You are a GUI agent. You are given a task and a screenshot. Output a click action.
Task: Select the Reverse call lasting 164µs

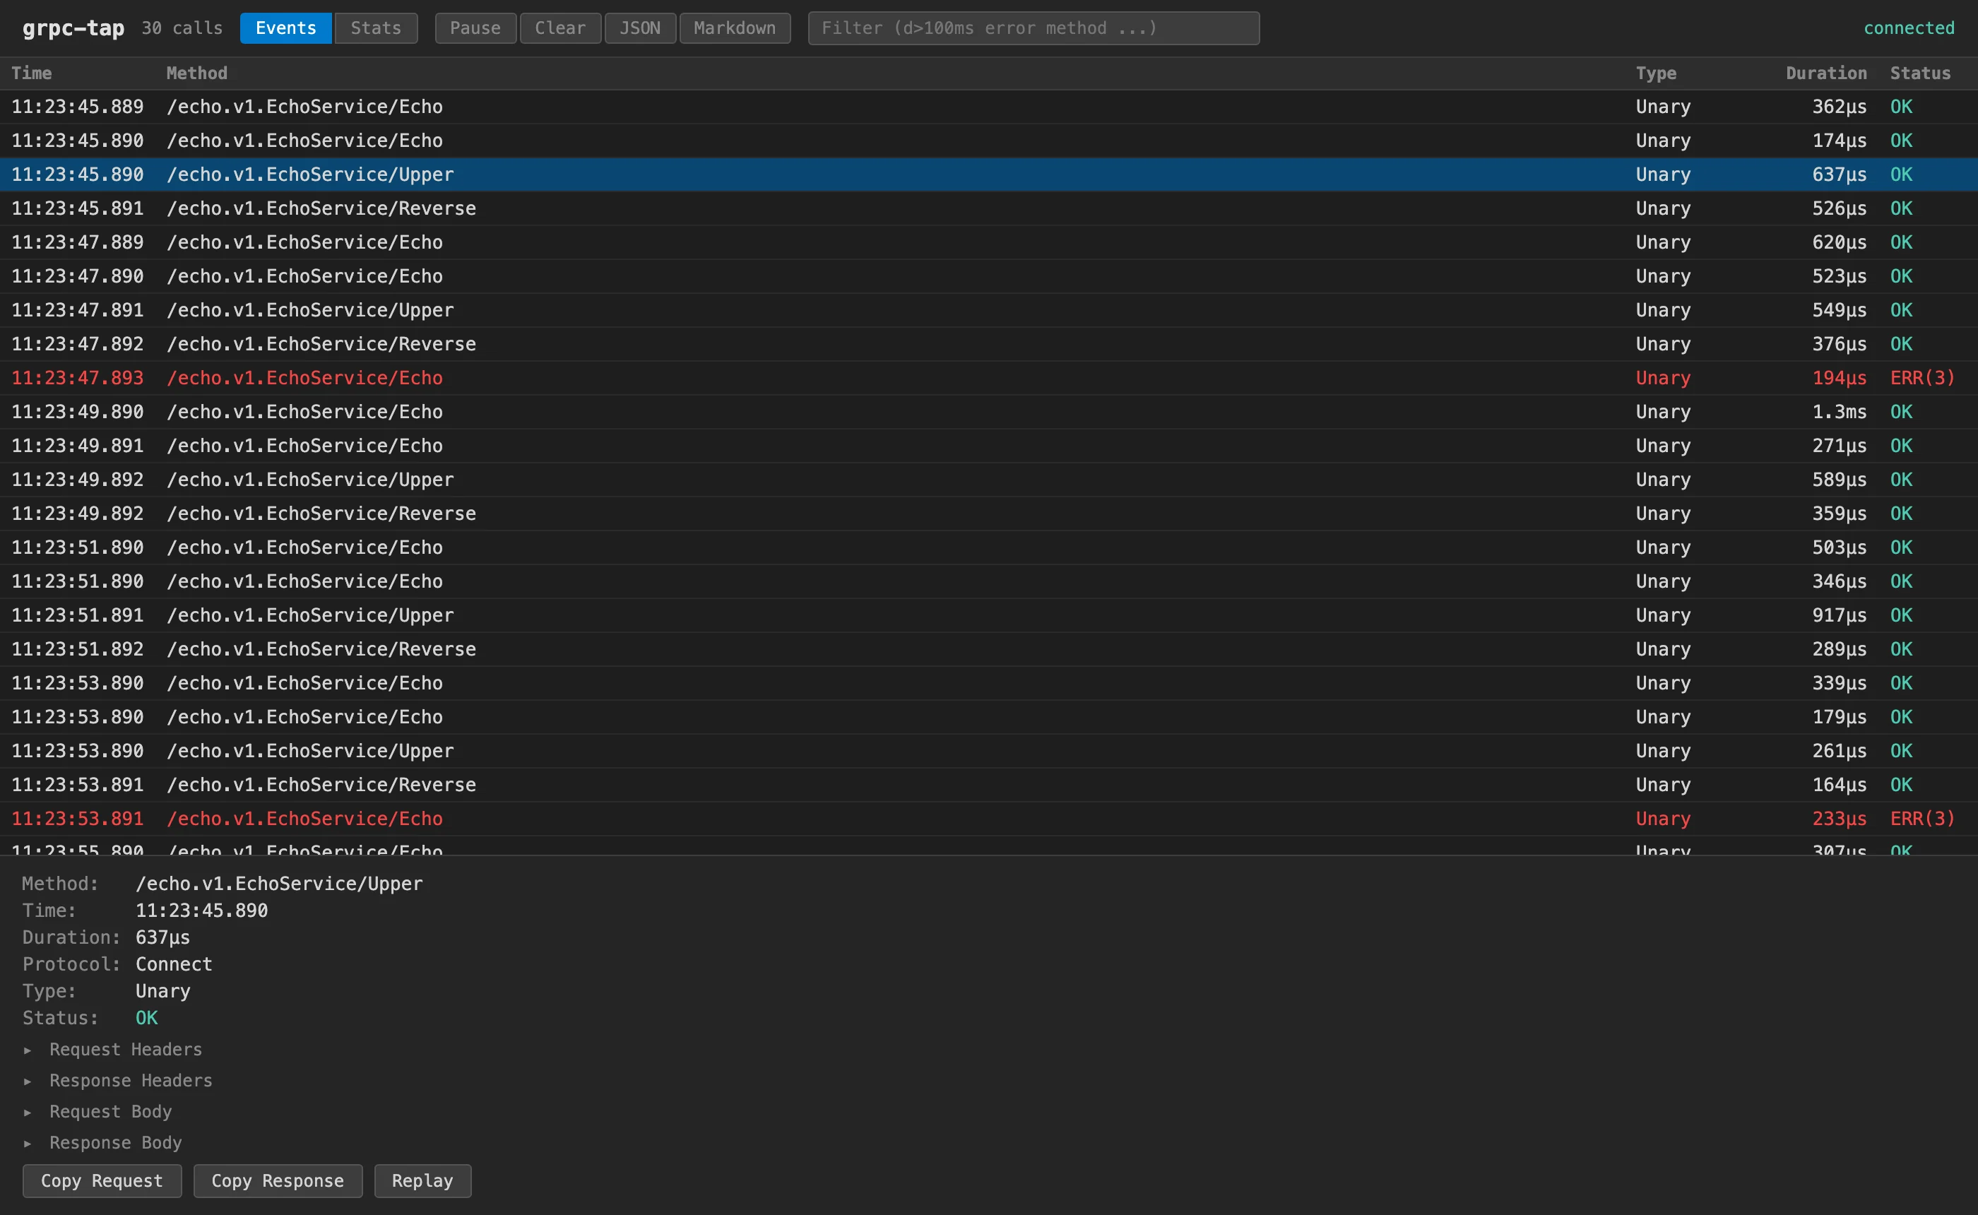point(989,785)
